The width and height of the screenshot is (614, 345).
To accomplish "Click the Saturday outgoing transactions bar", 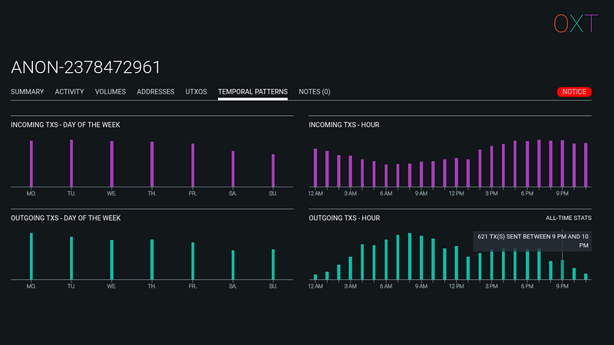I will [x=233, y=264].
